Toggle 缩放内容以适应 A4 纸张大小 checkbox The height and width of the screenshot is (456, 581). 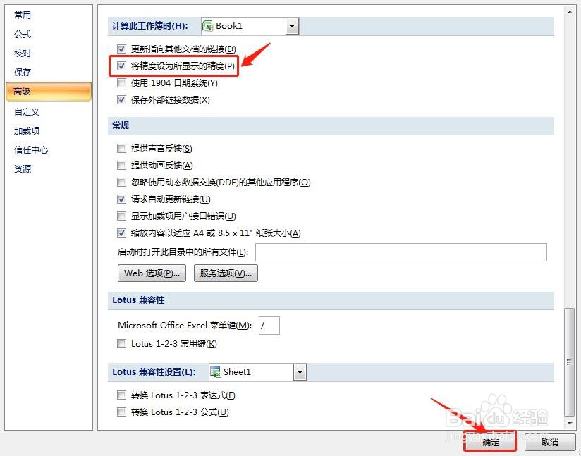point(121,233)
